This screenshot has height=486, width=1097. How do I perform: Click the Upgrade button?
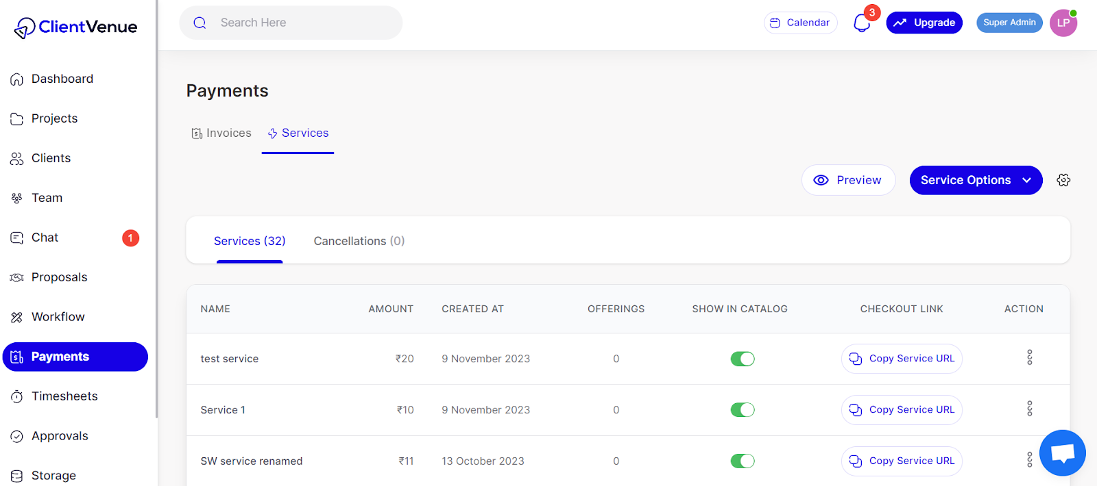(924, 23)
